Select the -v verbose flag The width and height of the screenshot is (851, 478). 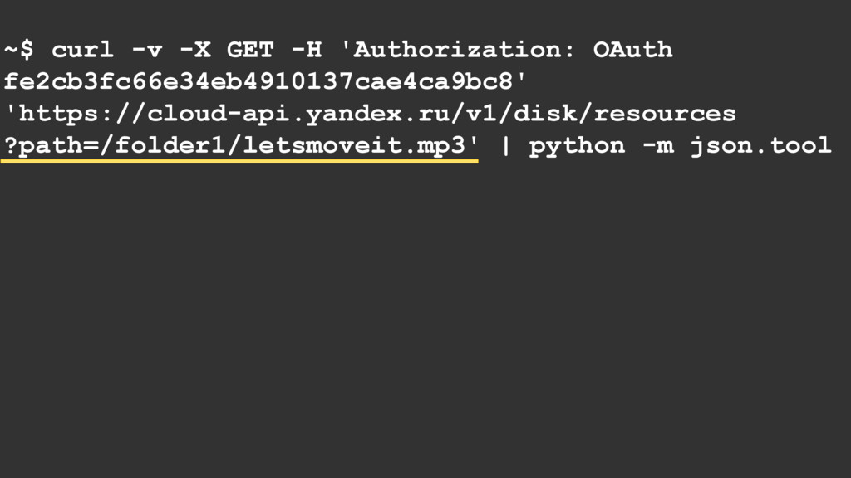[147, 50]
